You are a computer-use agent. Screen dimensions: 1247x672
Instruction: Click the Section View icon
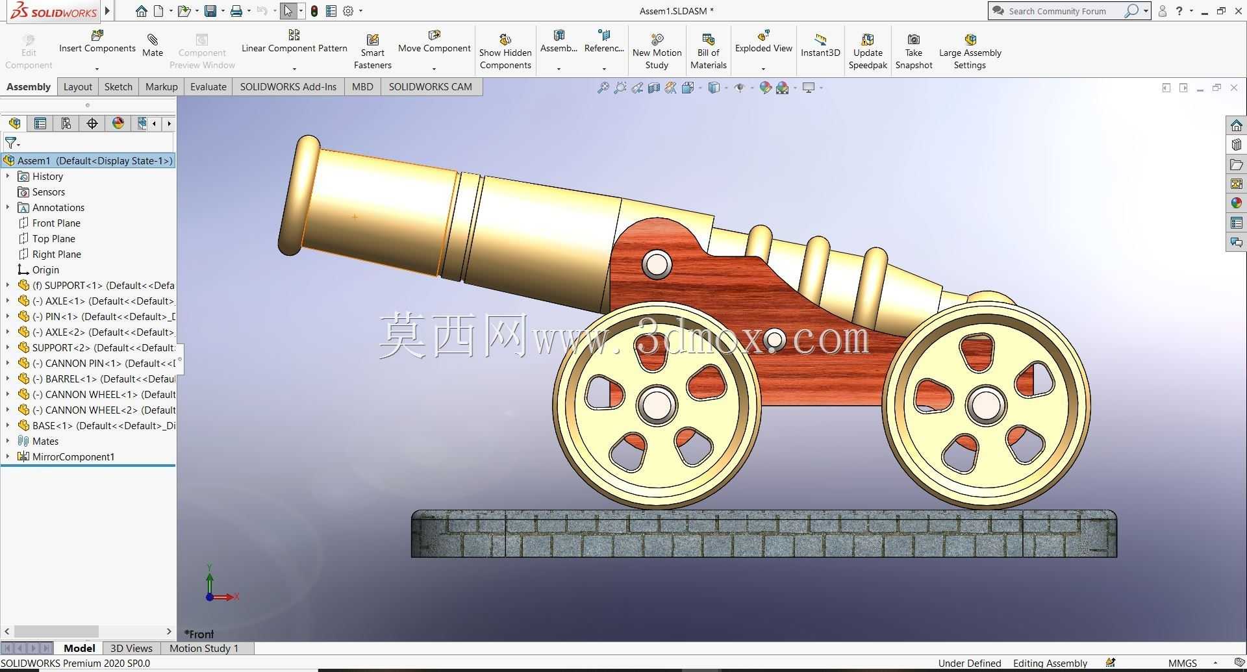[654, 88]
